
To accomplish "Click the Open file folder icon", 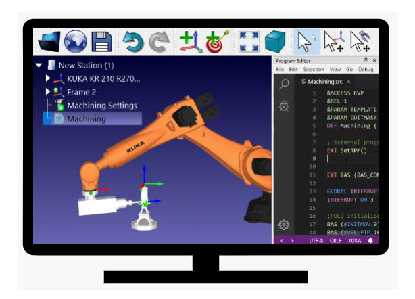I will pos(49,42).
